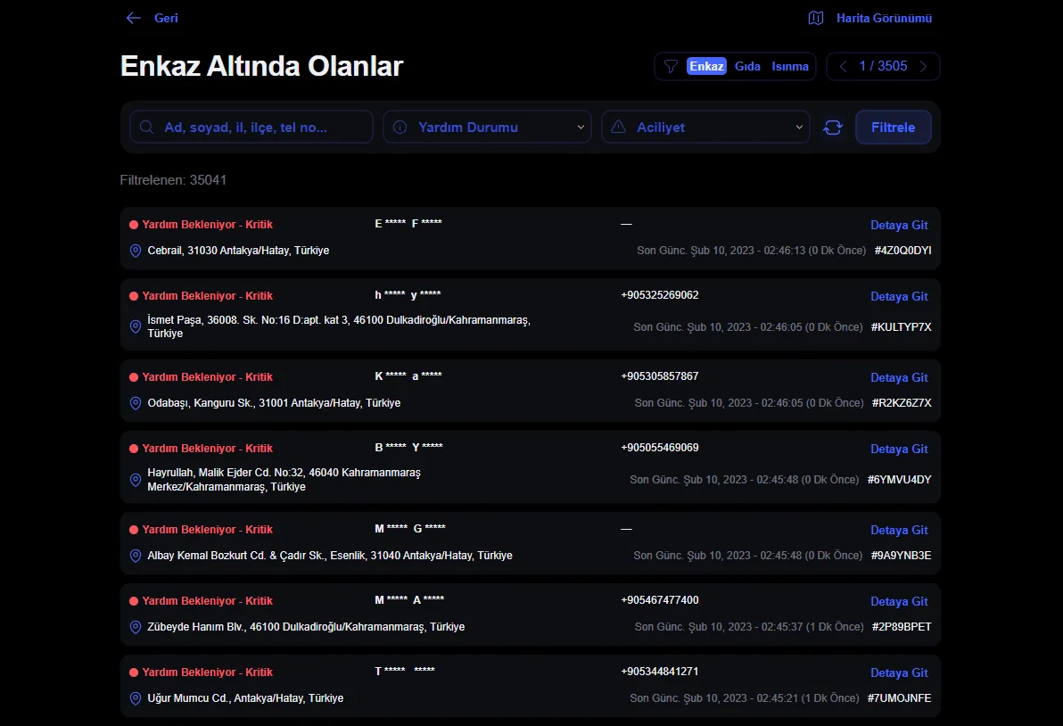Click address Uğur Mumcu Cd., Antakya/Hatay
Image resolution: width=1063 pixels, height=726 pixels.
245,698
